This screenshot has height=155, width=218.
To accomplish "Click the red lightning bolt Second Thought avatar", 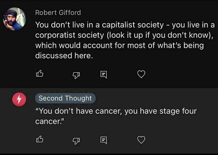I will click(x=19, y=100).
